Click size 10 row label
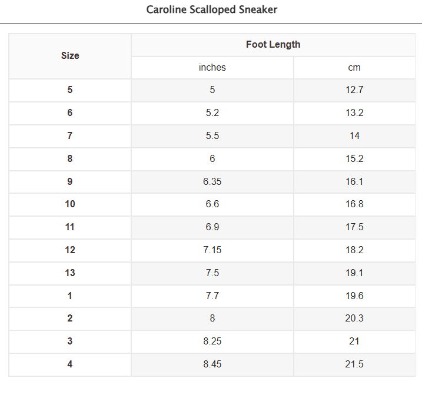Image resolution: width=422 pixels, height=411 pixels. (x=70, y=204)
